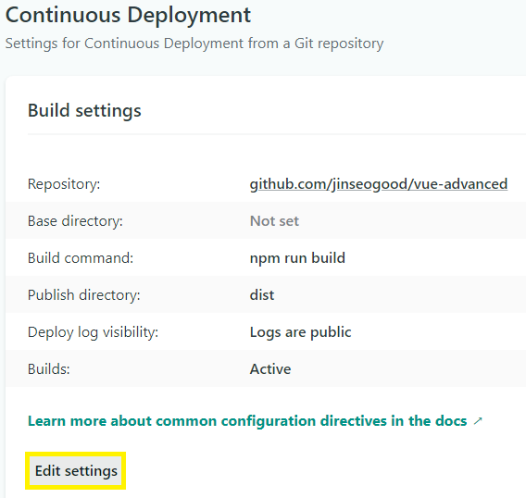
Task: Click the 'Logs are public' value
Action: [x=301, y=332]
